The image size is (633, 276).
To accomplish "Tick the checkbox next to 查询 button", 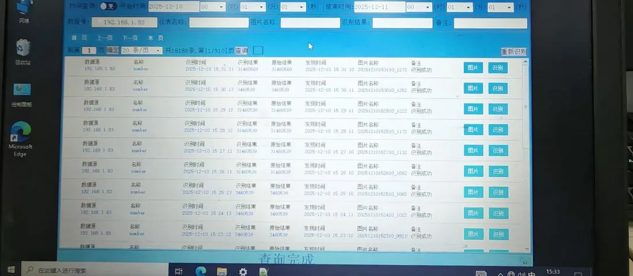I will click(258, 51).
